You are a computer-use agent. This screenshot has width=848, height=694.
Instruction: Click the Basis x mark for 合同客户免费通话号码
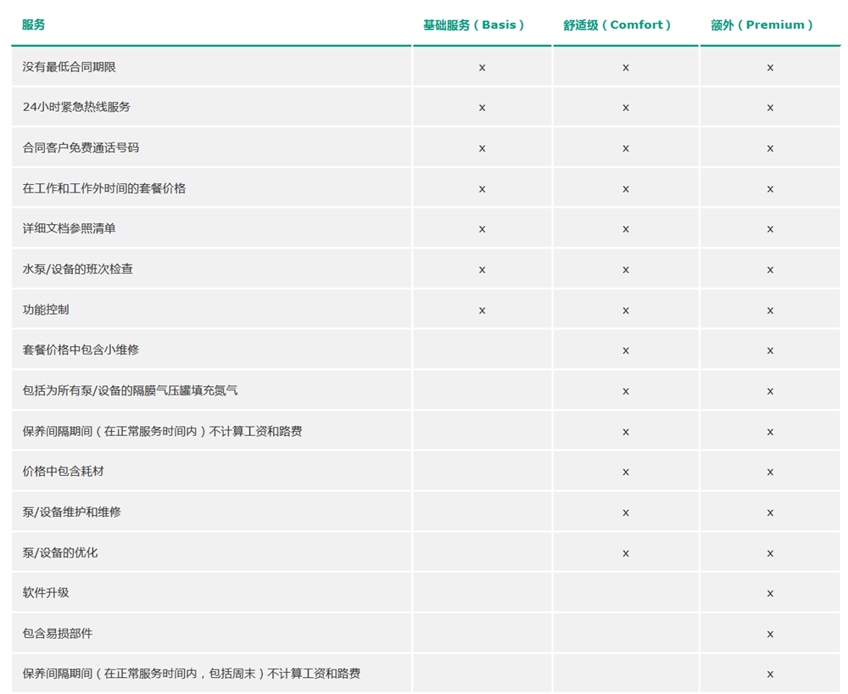pos(482,148)
